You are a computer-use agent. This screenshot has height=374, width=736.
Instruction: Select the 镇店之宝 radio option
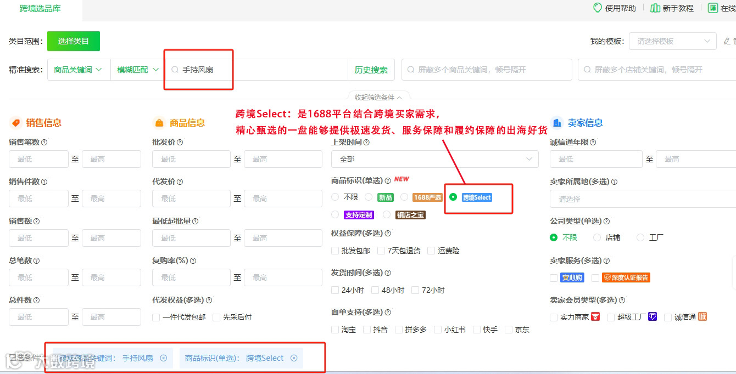pyautogui.click(x=387, y=214)
